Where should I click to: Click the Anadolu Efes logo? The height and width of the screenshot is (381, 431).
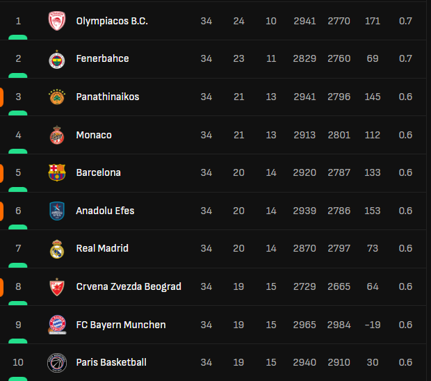[x=57, y=211]
